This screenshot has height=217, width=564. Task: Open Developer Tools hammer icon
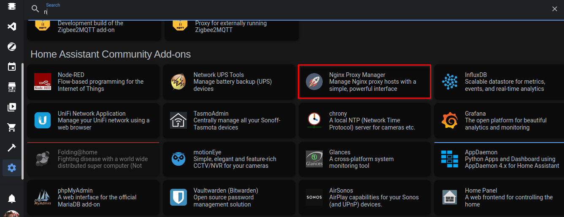coord(12,148)
